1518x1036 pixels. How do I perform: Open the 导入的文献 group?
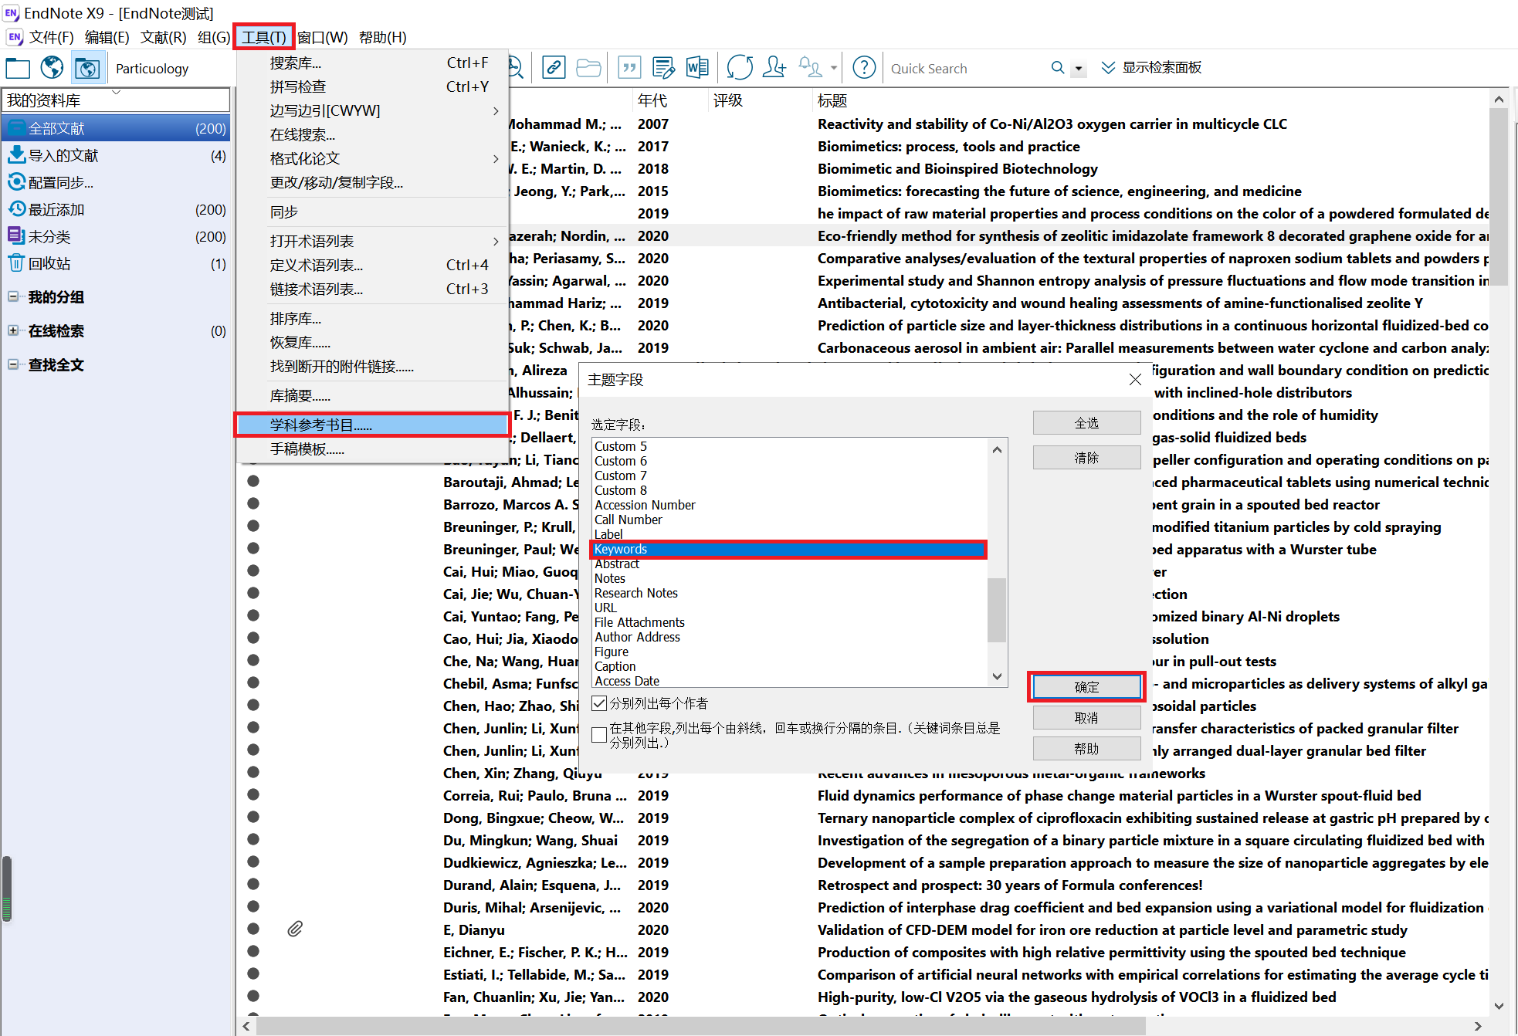pyautogui.click(x=116, y=155)
